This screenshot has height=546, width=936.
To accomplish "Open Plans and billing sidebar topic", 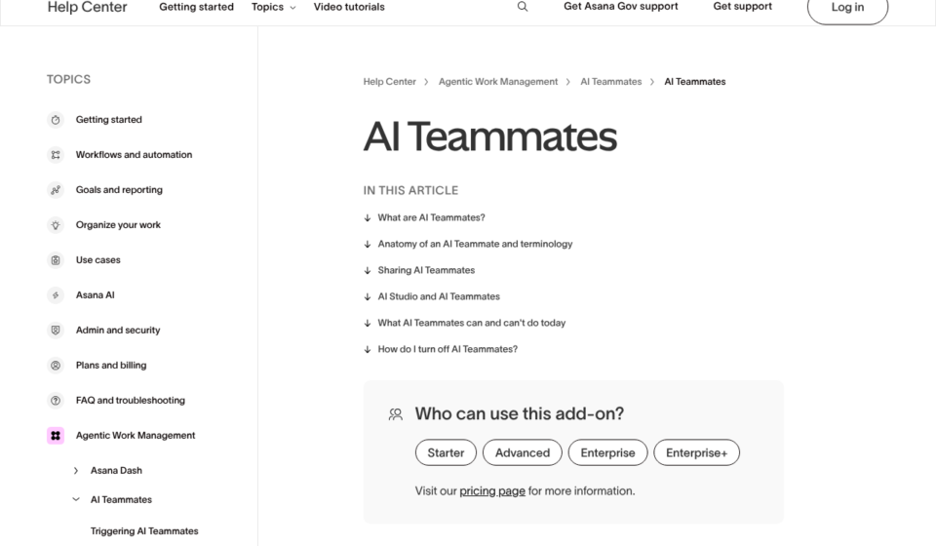I will [111, 366].
